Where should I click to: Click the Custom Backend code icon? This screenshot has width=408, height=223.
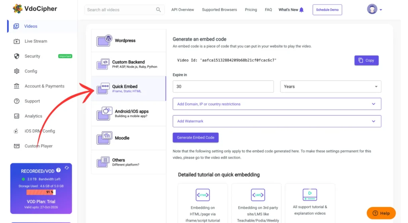coord(103,64)
